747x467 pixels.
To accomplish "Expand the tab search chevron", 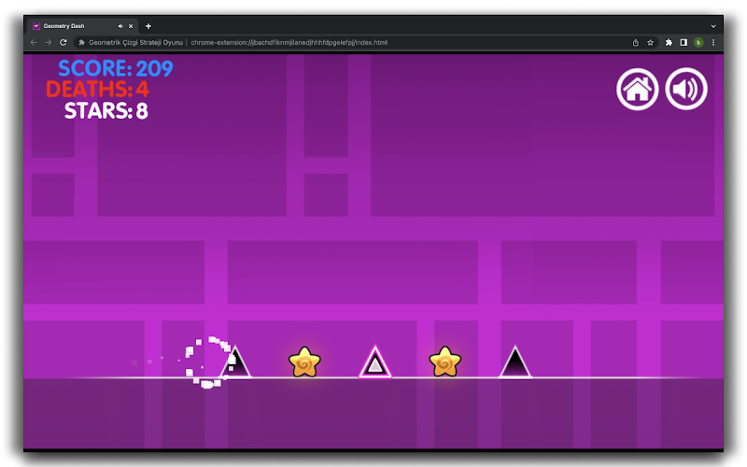I will 713,26.
